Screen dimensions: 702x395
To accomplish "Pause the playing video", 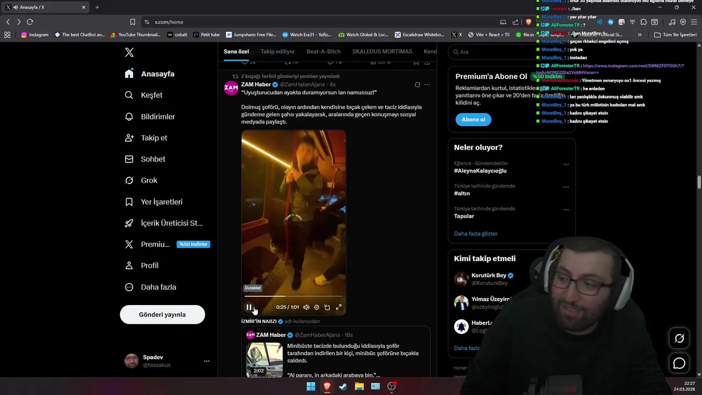I will tap(249, 307).
